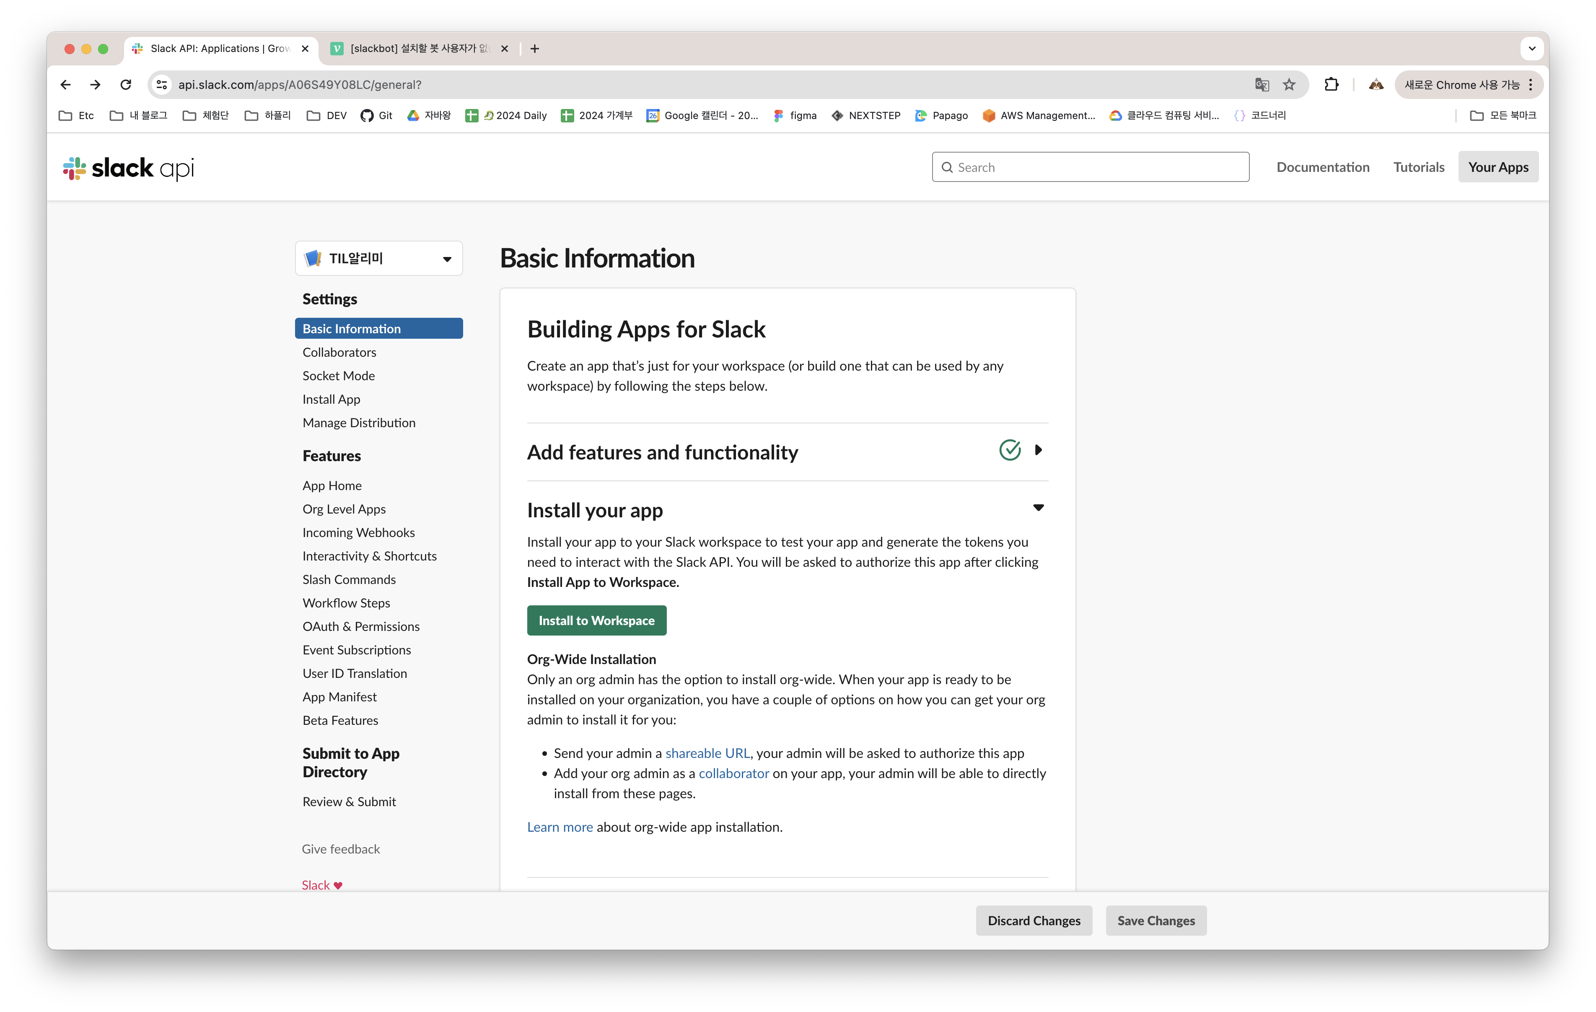Screen dimensions: 1596x1012
Task: Open NEXTSTEP bookmark
Action: point(865,115)
